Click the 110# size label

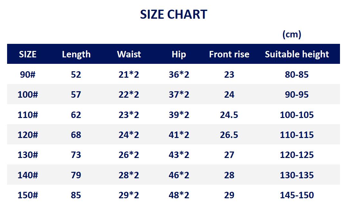tap(28, 115)
